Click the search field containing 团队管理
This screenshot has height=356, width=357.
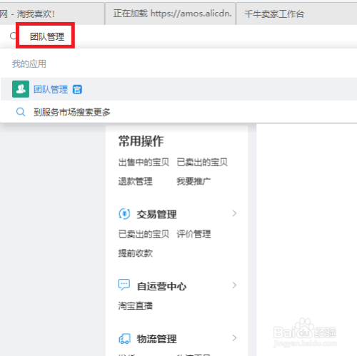click(47, 36)
